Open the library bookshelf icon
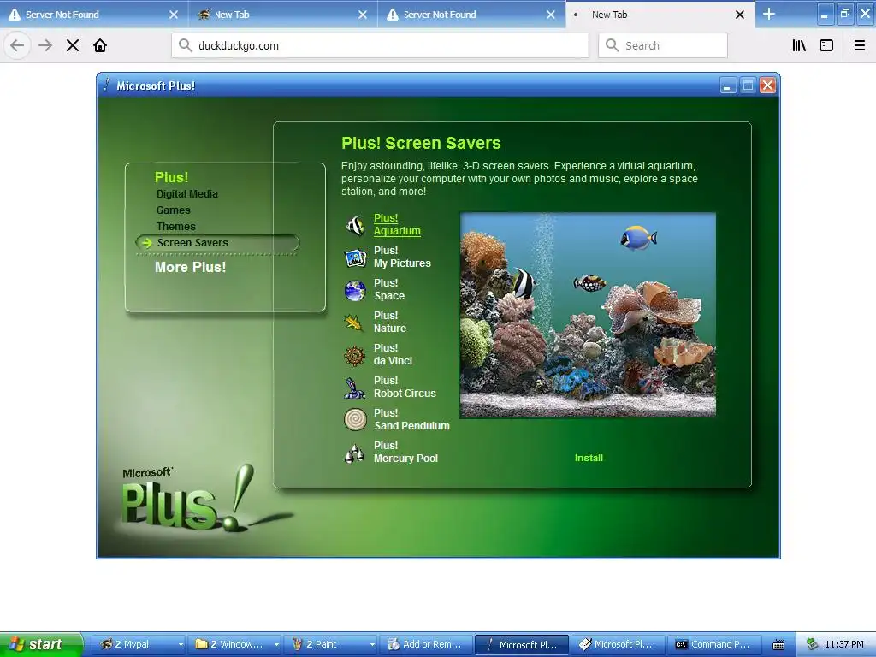 click(x=799, y=45)
